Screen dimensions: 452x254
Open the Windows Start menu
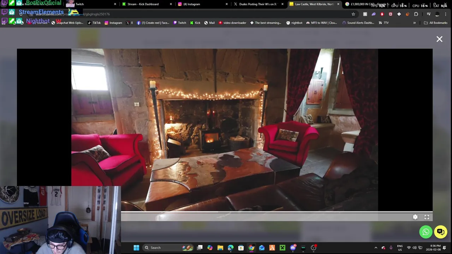point(136,248)
